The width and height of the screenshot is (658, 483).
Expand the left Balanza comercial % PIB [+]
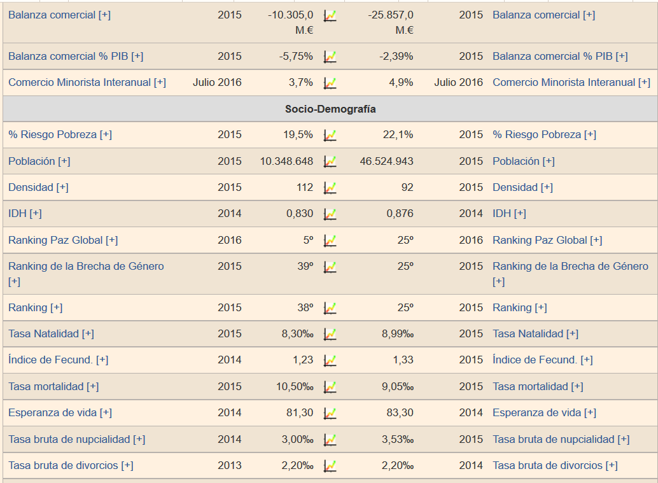76,56
